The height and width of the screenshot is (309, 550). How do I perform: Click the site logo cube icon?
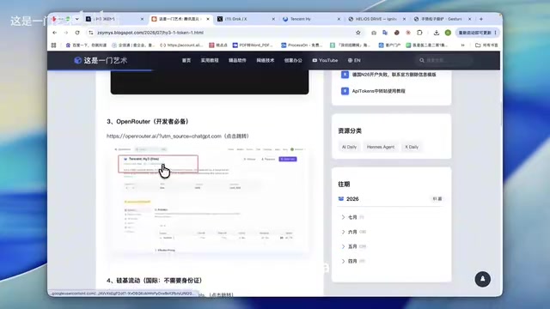[x=78, y=60]
